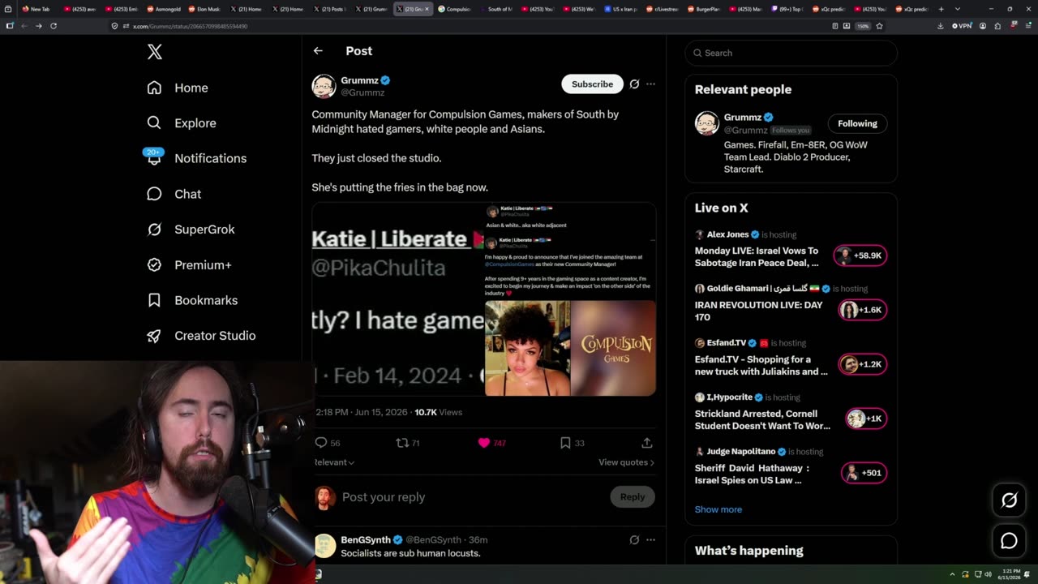Click Grummz's profile avatar on the post
This screenshot has width=1038, height=584.
(x=324, y=86)
